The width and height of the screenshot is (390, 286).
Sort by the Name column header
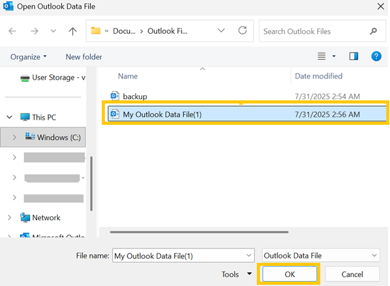click(x=127, y=76)
